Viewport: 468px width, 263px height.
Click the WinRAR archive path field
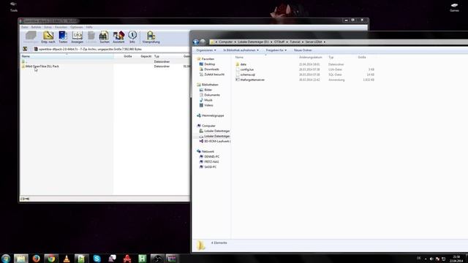pos(110,49)
